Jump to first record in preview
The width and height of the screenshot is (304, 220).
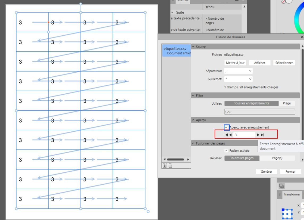pos(226,135)
